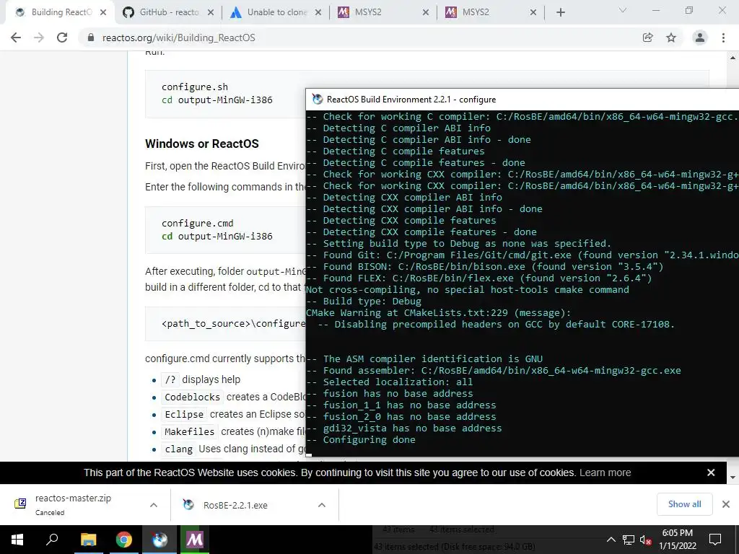Click the configure.sh code line
The height and width of the screenshot is (554, 739).
click(x=195, y=87)
